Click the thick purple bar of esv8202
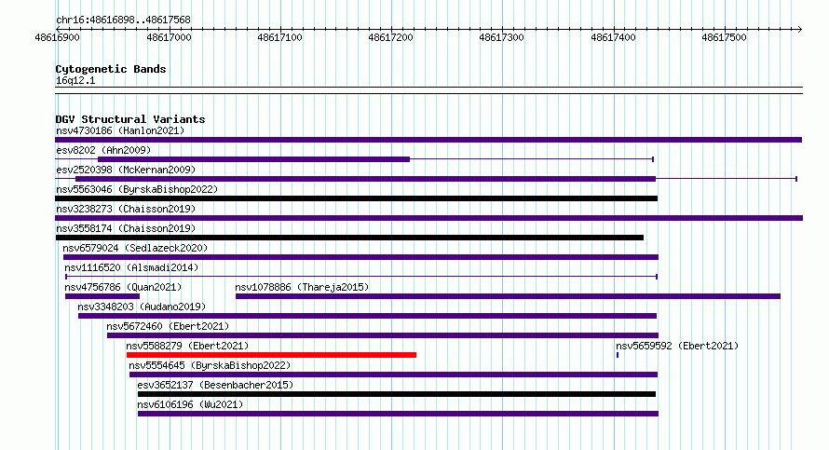829x450 pixels. tap(253, 159)
